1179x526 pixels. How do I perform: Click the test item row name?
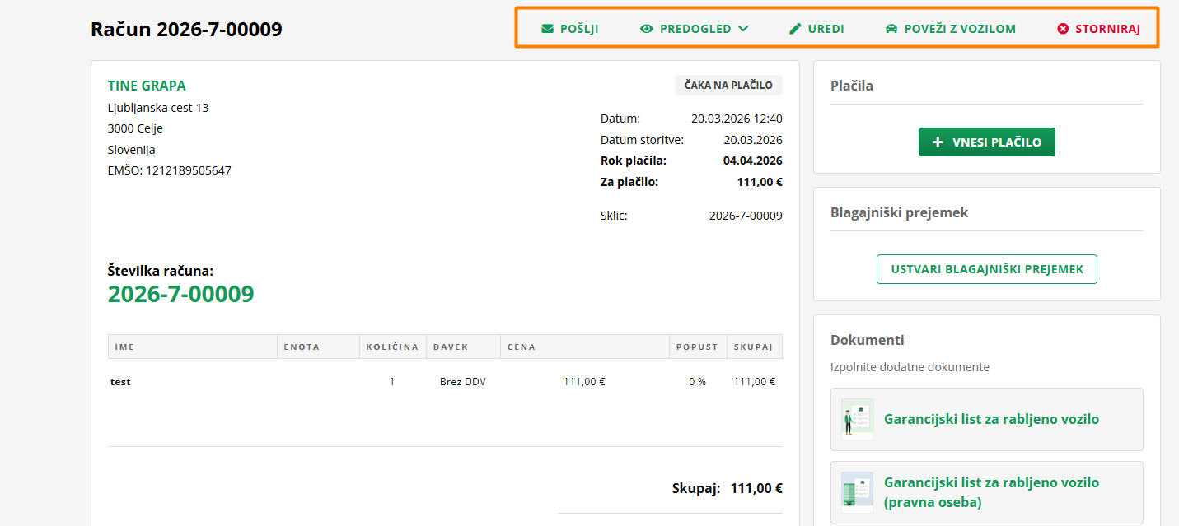click(x=120, y=382)
